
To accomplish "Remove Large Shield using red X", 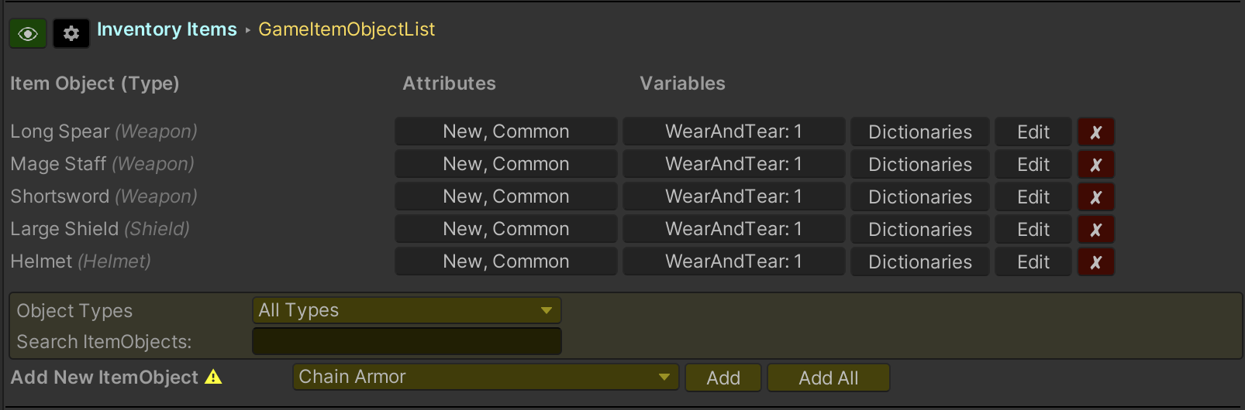I will (x=1095, y=230).
